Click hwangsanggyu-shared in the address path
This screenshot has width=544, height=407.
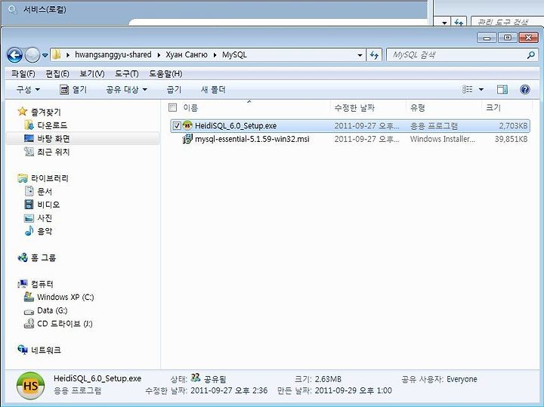click(113, 55)
